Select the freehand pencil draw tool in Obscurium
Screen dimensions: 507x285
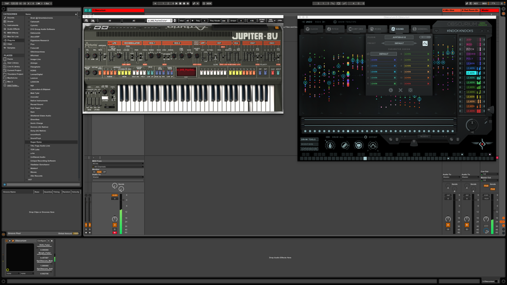330,145
